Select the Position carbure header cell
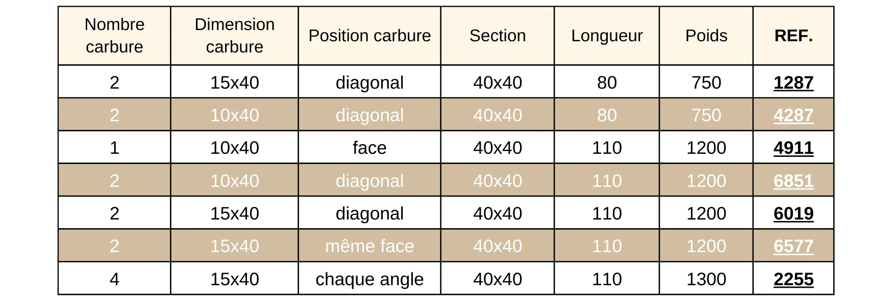The image size is (892, 301). (x=369, y=36)
